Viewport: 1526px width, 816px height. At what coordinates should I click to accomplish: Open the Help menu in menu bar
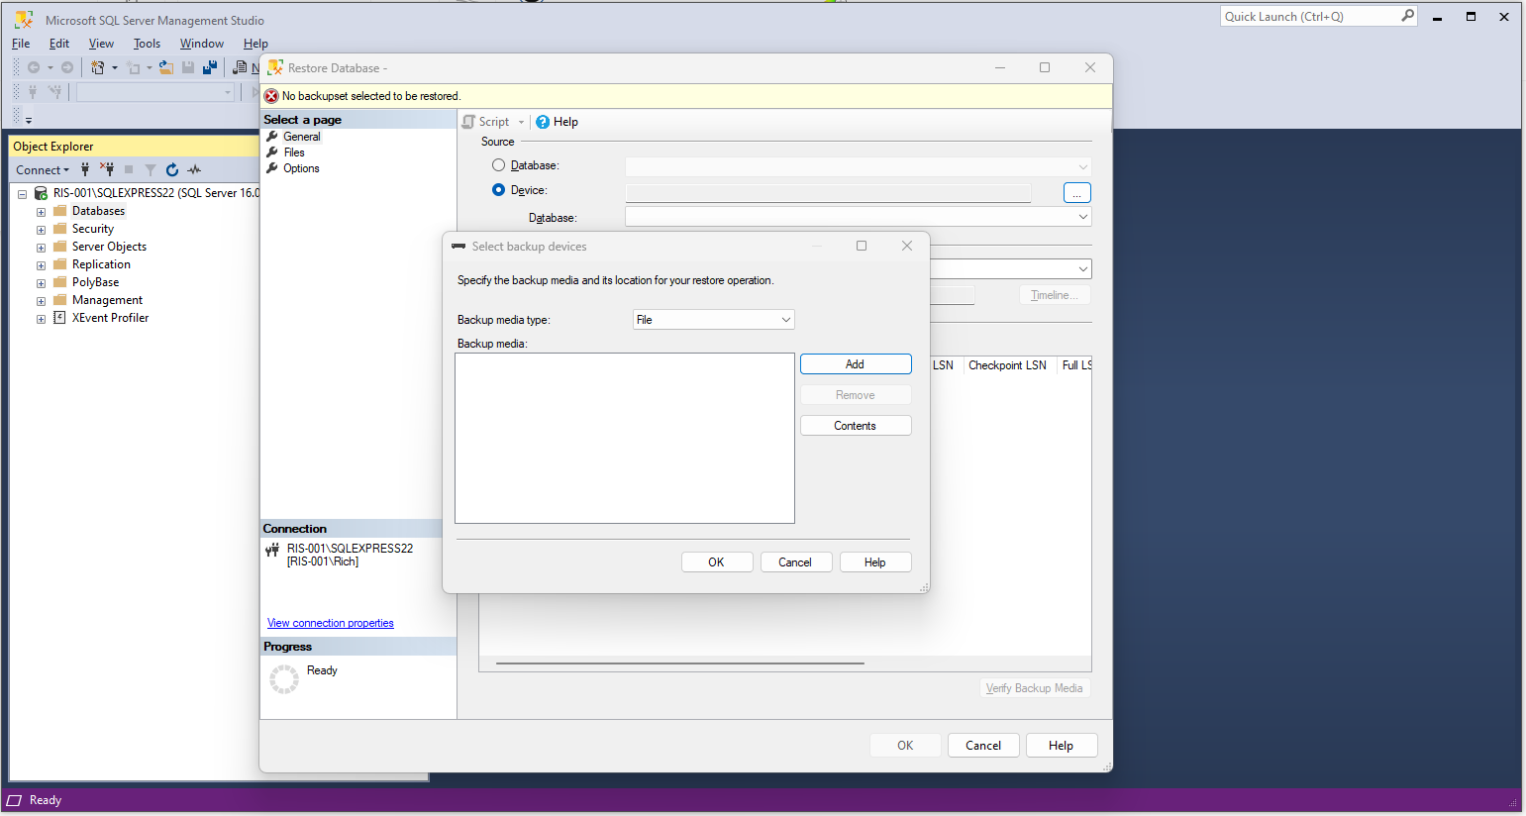click(255, 44)
